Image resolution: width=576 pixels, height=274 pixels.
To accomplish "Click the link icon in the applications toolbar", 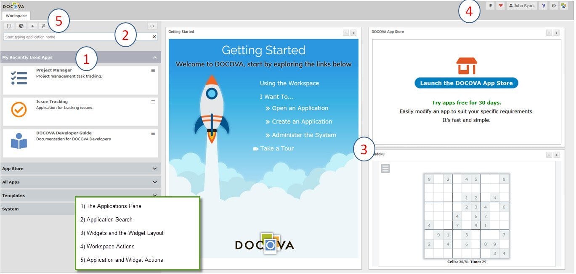I will (x=43, y=26).
